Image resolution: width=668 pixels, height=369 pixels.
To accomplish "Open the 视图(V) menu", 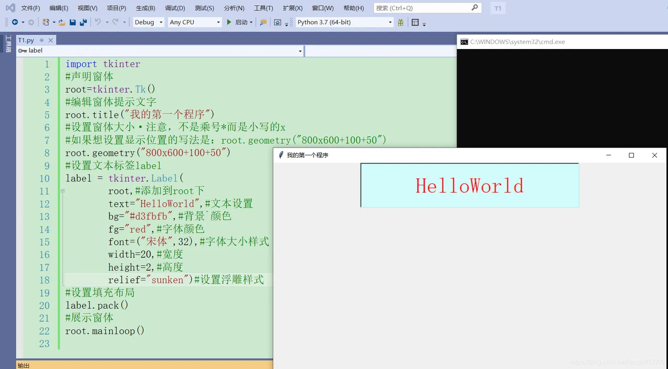I will tap(87, 8).
